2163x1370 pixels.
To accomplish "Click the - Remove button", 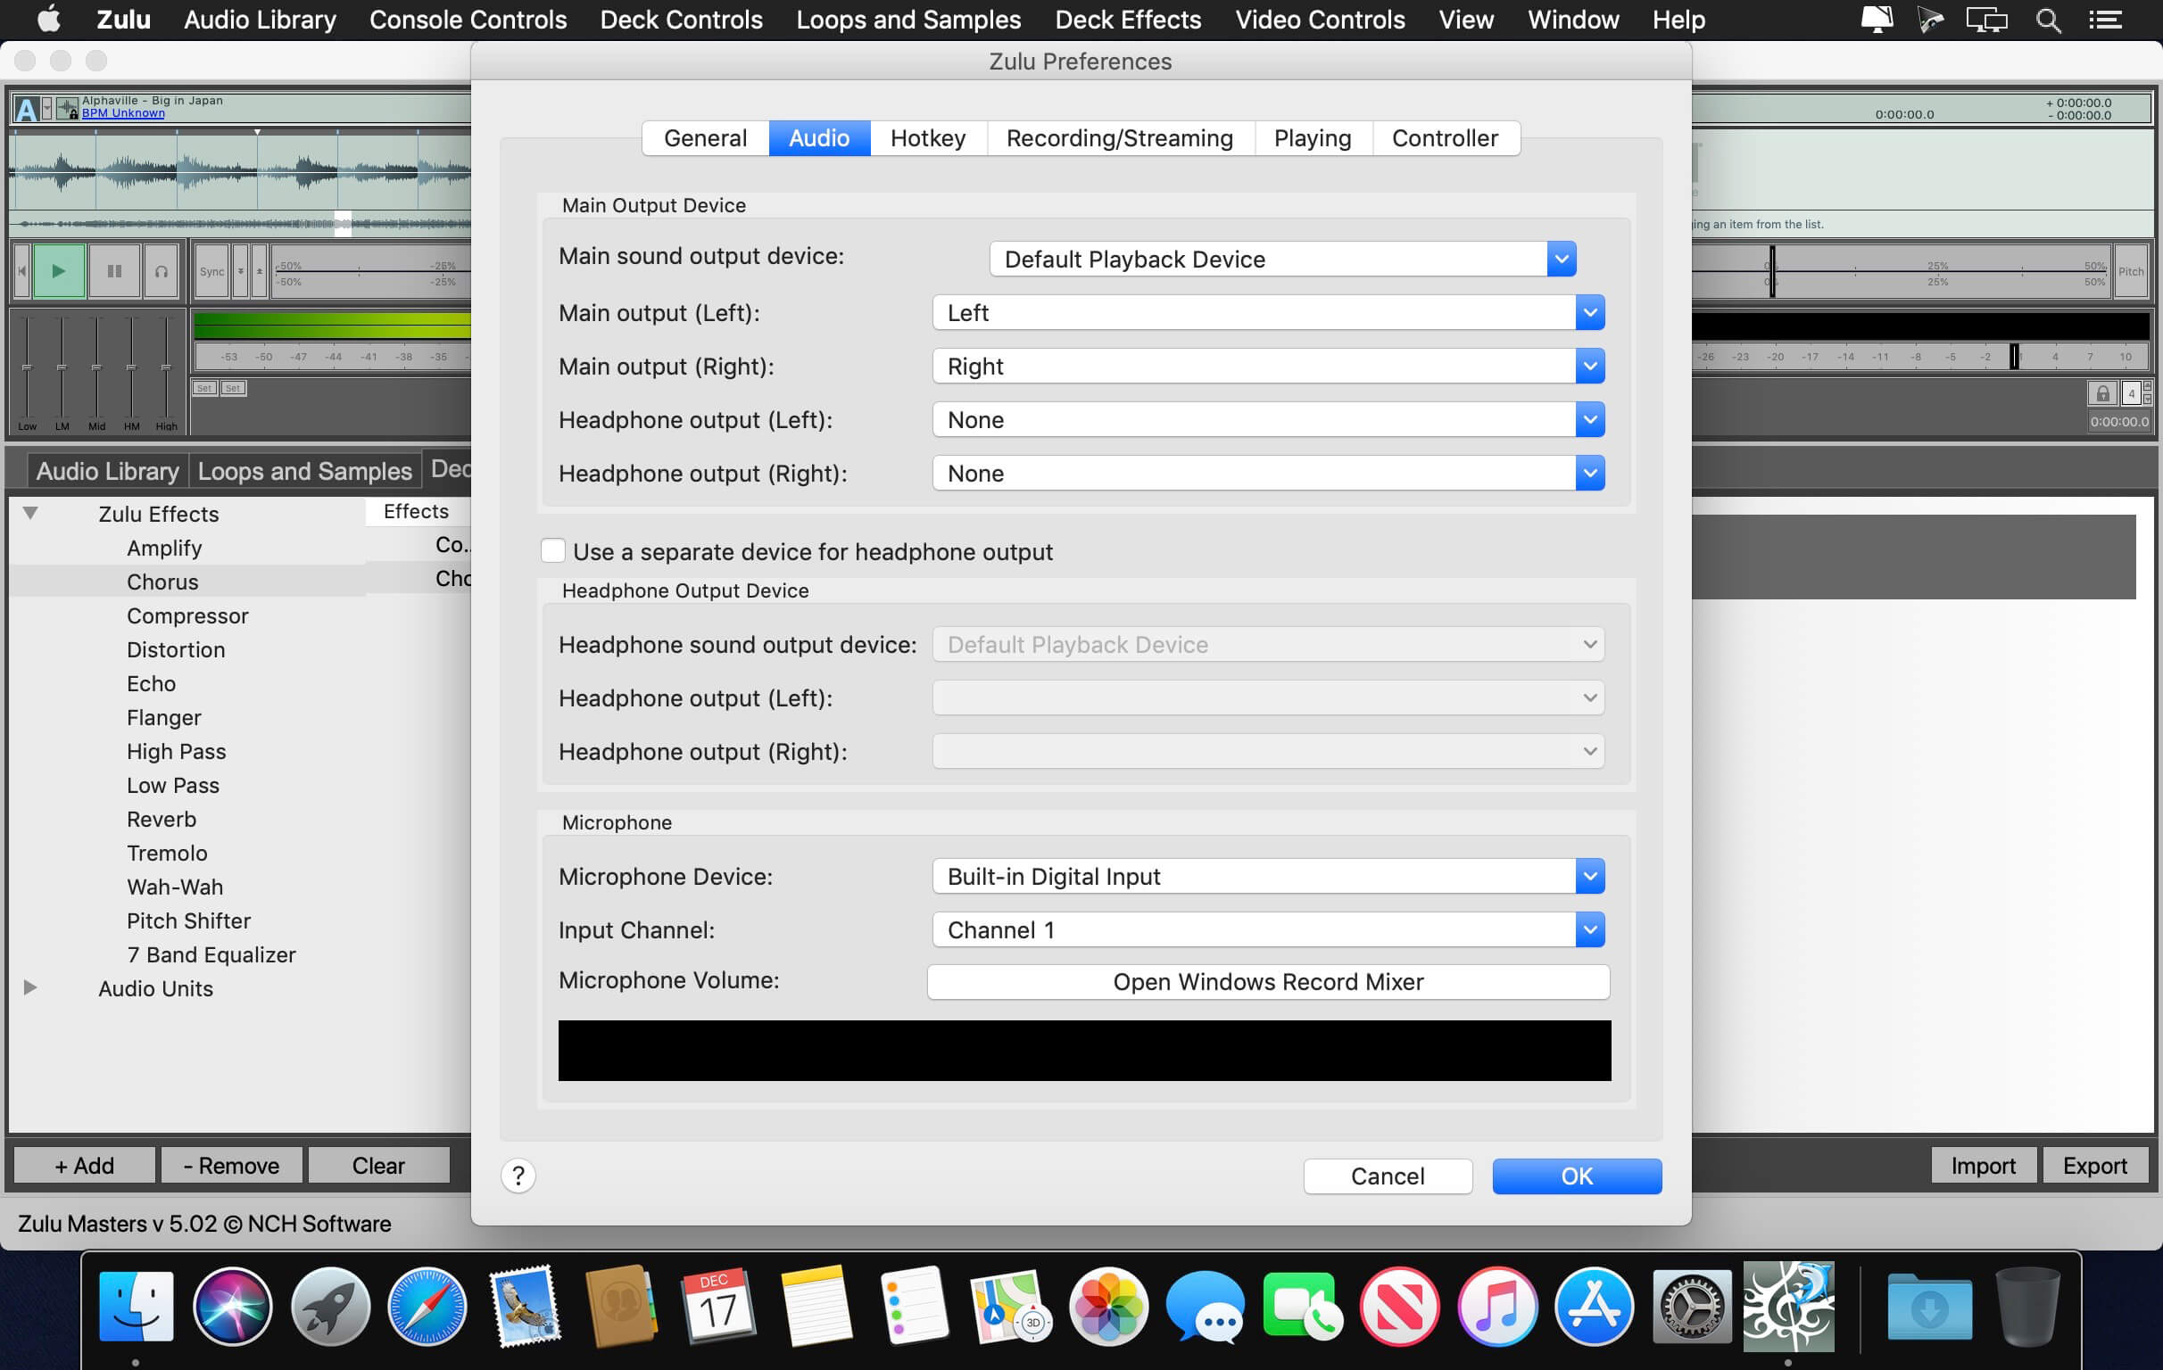I will click(x=232, y=1166).
